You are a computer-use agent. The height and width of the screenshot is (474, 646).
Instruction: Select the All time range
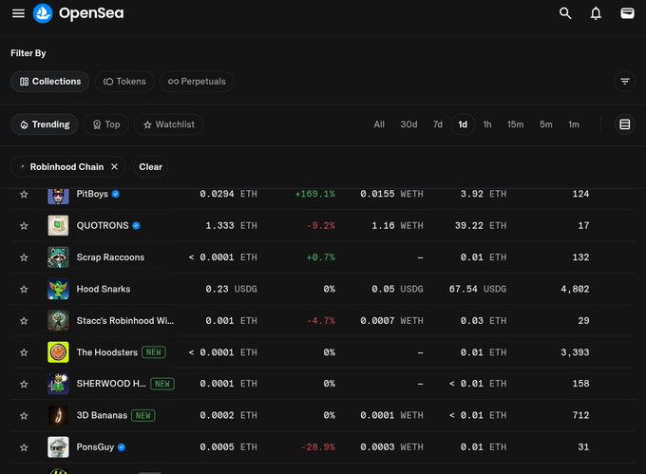click(379, 124)
